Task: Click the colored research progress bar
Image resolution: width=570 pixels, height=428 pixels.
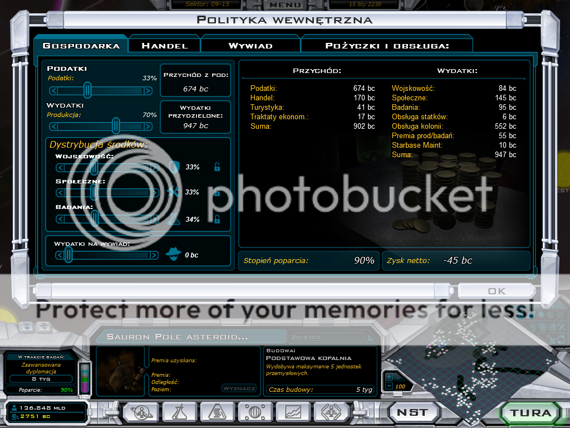Action: click(x=85, y=378)
